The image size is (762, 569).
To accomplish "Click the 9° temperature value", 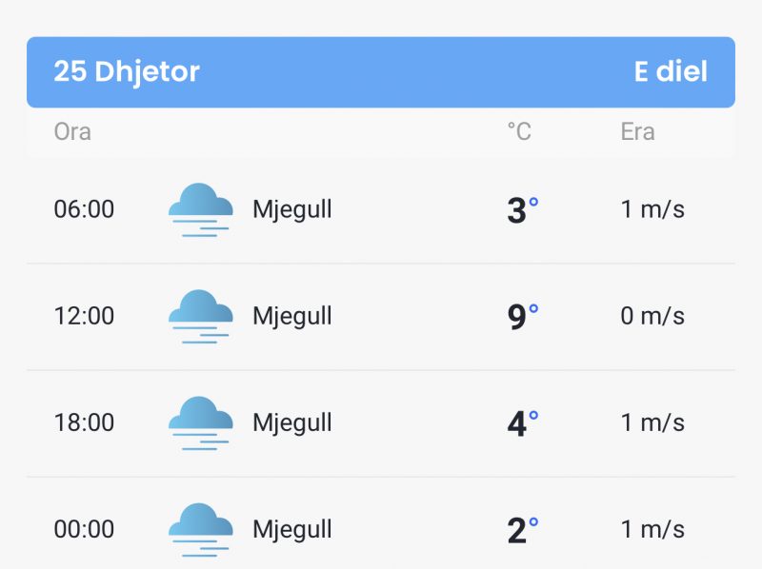I will (522, 317).
